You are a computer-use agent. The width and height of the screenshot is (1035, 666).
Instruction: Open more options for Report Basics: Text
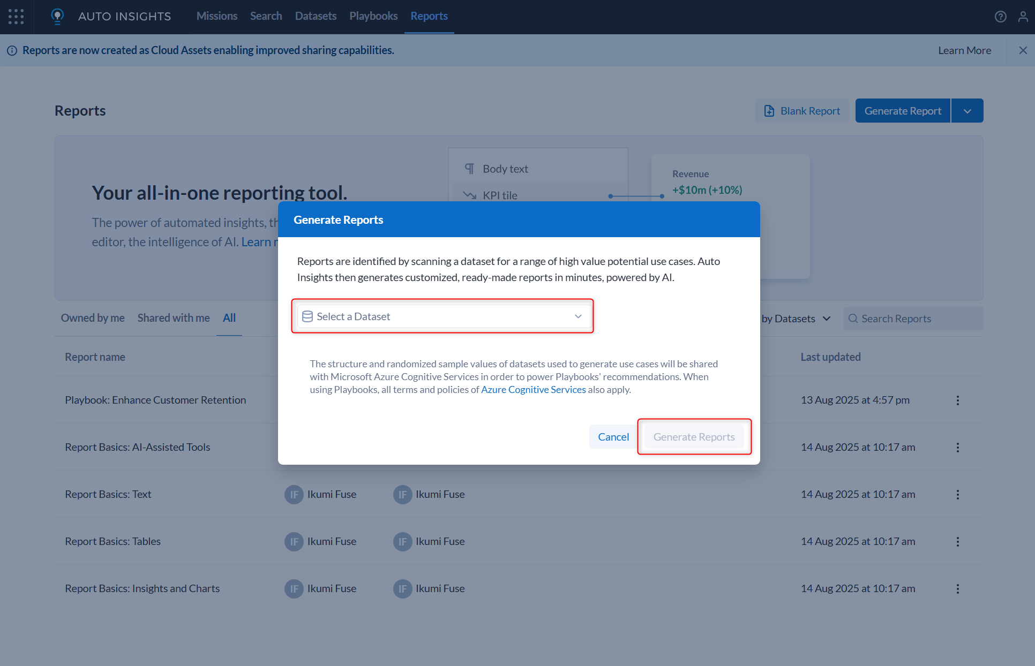[x=958, y=495]
